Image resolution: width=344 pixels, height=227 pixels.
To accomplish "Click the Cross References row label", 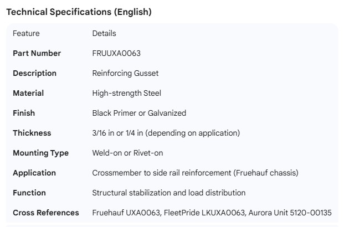I will pos(46,213).
